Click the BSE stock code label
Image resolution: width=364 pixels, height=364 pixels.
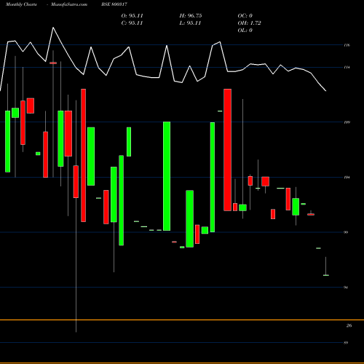(x=114, y=4)
